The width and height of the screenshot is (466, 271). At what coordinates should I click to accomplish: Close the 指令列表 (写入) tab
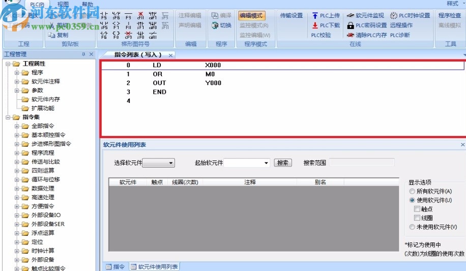[170, 56]
